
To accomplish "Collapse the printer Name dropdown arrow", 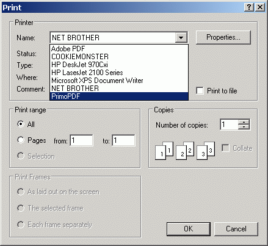I will [x=181, y=37].
